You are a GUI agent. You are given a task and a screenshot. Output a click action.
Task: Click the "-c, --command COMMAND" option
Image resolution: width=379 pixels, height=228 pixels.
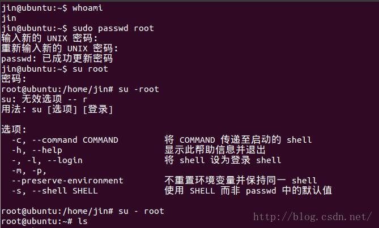click(x=65, y=140)
